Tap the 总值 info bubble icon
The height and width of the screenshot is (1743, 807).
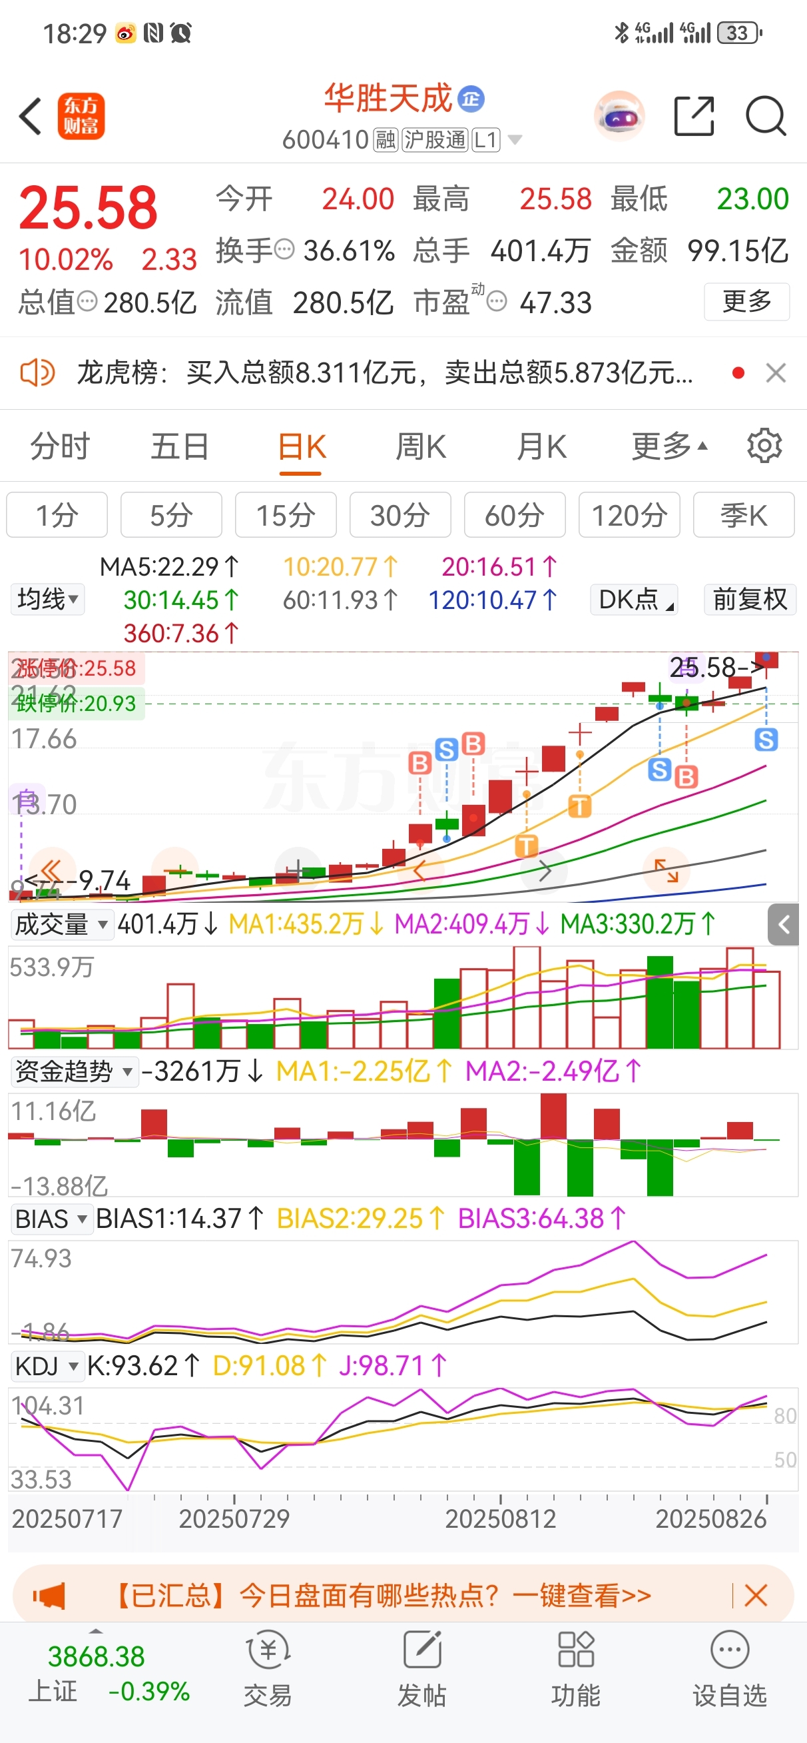tap(87, 301)
